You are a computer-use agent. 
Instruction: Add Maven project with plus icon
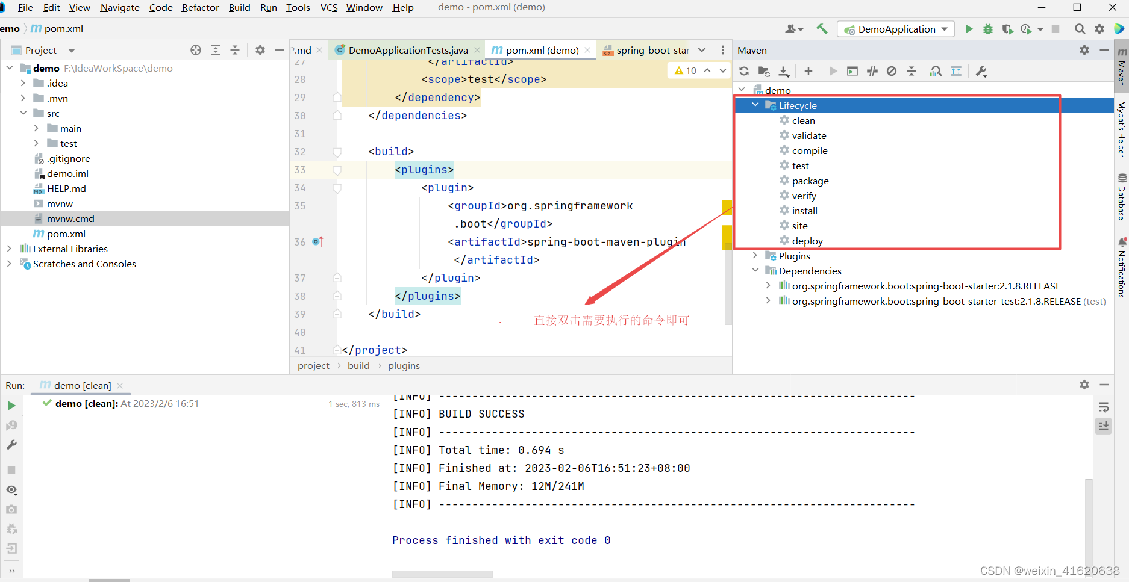point(808,71)
